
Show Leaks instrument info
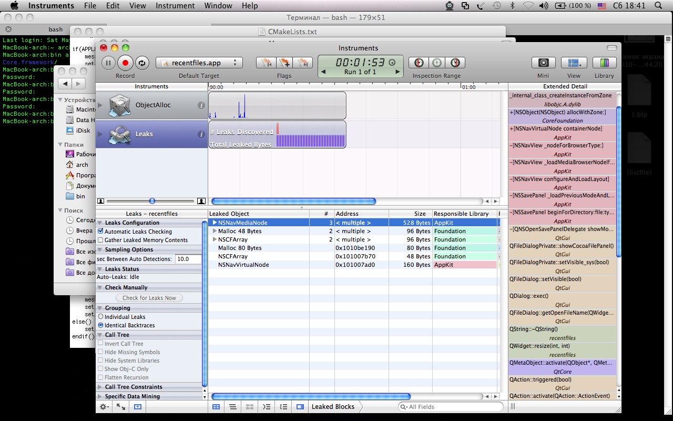point(201,134)
